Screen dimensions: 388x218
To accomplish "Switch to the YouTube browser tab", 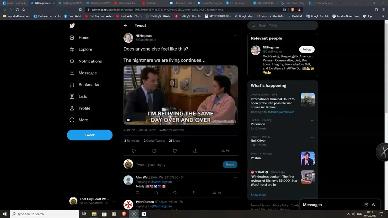I will coord(151,3).
